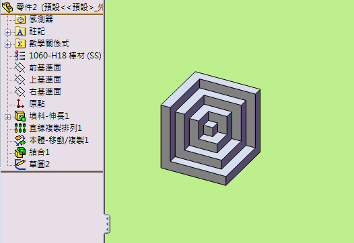Click the 結合1 combine feature icon

(20, 152)
